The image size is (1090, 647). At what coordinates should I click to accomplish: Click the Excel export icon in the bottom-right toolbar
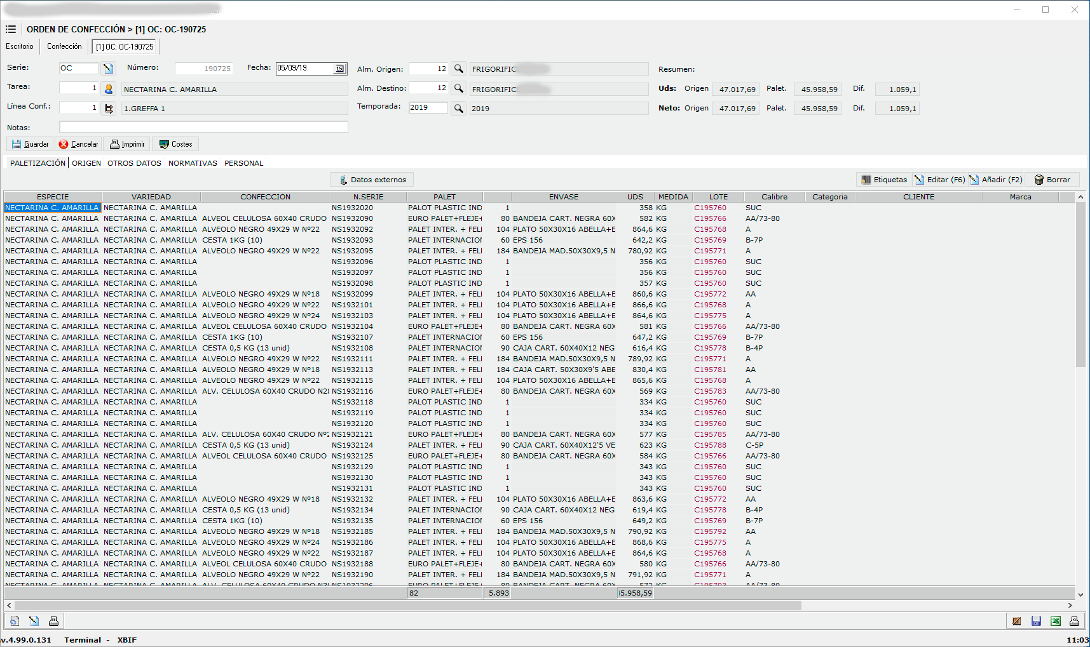pos(1055,621)
